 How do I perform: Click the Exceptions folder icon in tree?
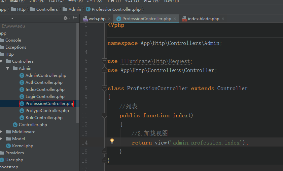point(2,47)
